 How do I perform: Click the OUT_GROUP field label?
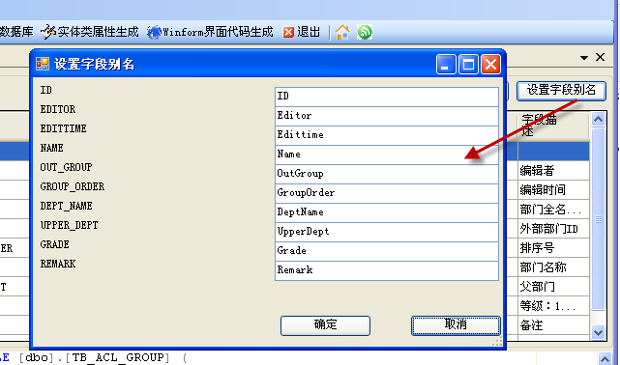pyautogui.click(x=66, y=167)
